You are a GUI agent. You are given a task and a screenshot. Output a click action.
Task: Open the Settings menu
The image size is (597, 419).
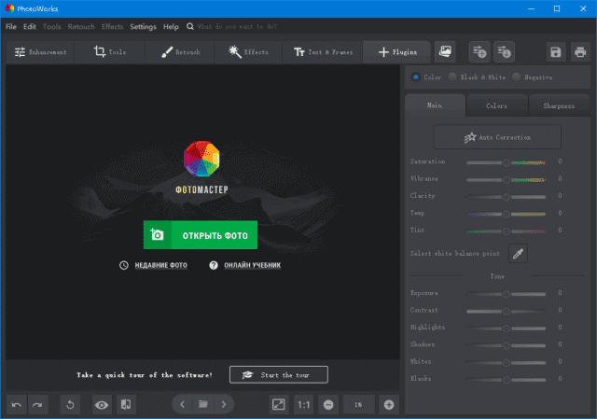[143, 27]
